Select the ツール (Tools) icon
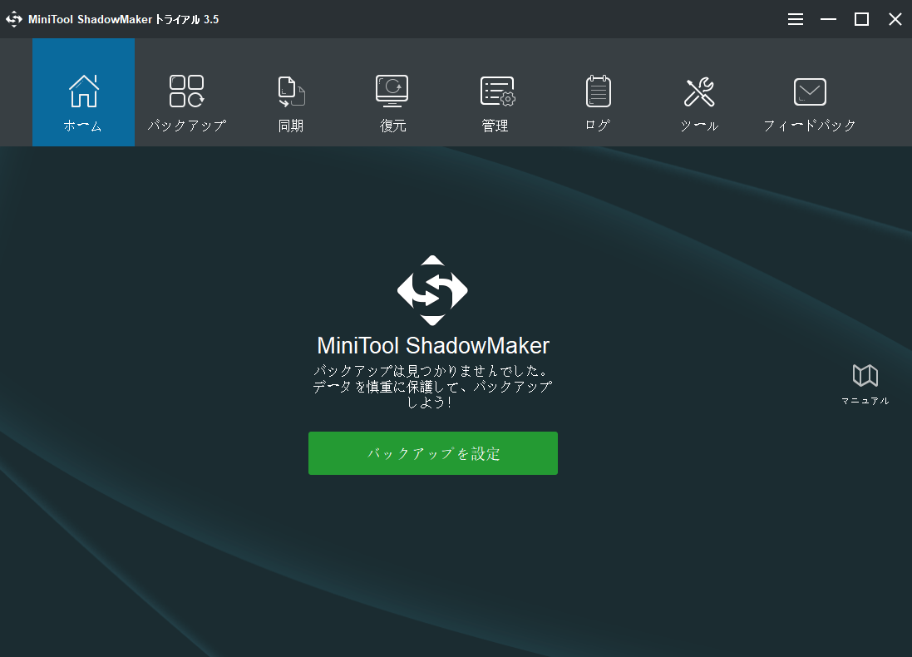The image size is (912, 657). (699, 91)
